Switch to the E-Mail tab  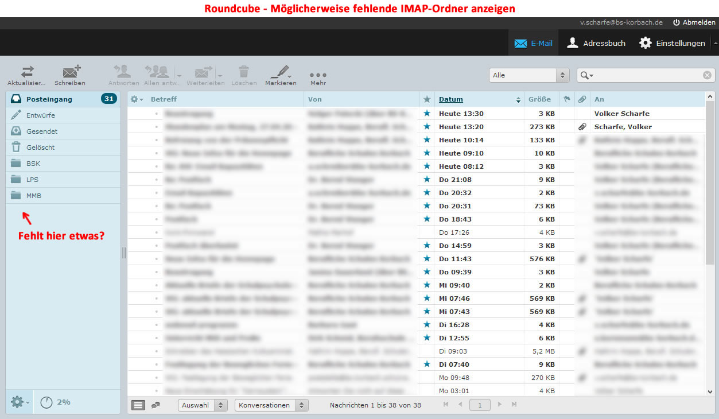point(533,43)
